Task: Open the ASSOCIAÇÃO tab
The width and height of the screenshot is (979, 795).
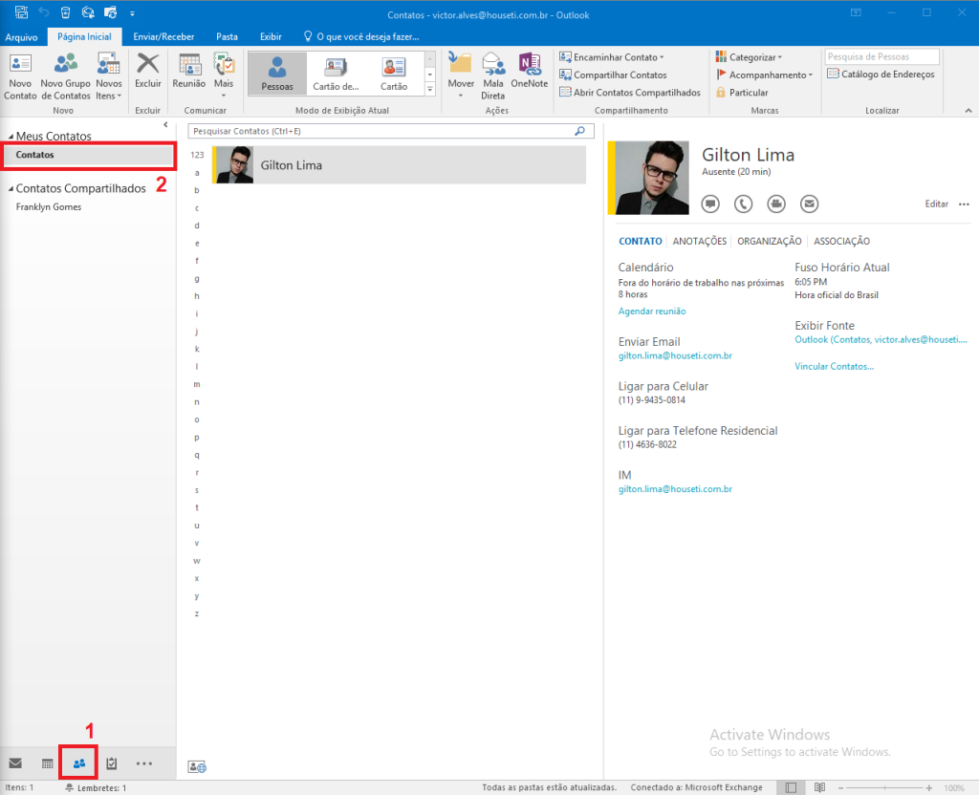Action: [841, 242]
